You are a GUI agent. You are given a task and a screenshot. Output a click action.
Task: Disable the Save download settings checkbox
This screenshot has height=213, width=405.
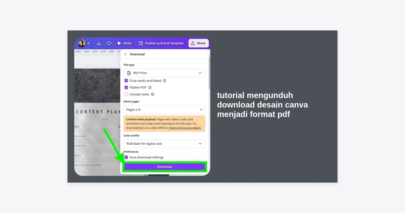tap(126, 158)
